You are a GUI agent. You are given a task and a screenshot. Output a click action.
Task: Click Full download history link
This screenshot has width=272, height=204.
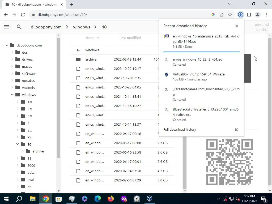pos(180,129)
